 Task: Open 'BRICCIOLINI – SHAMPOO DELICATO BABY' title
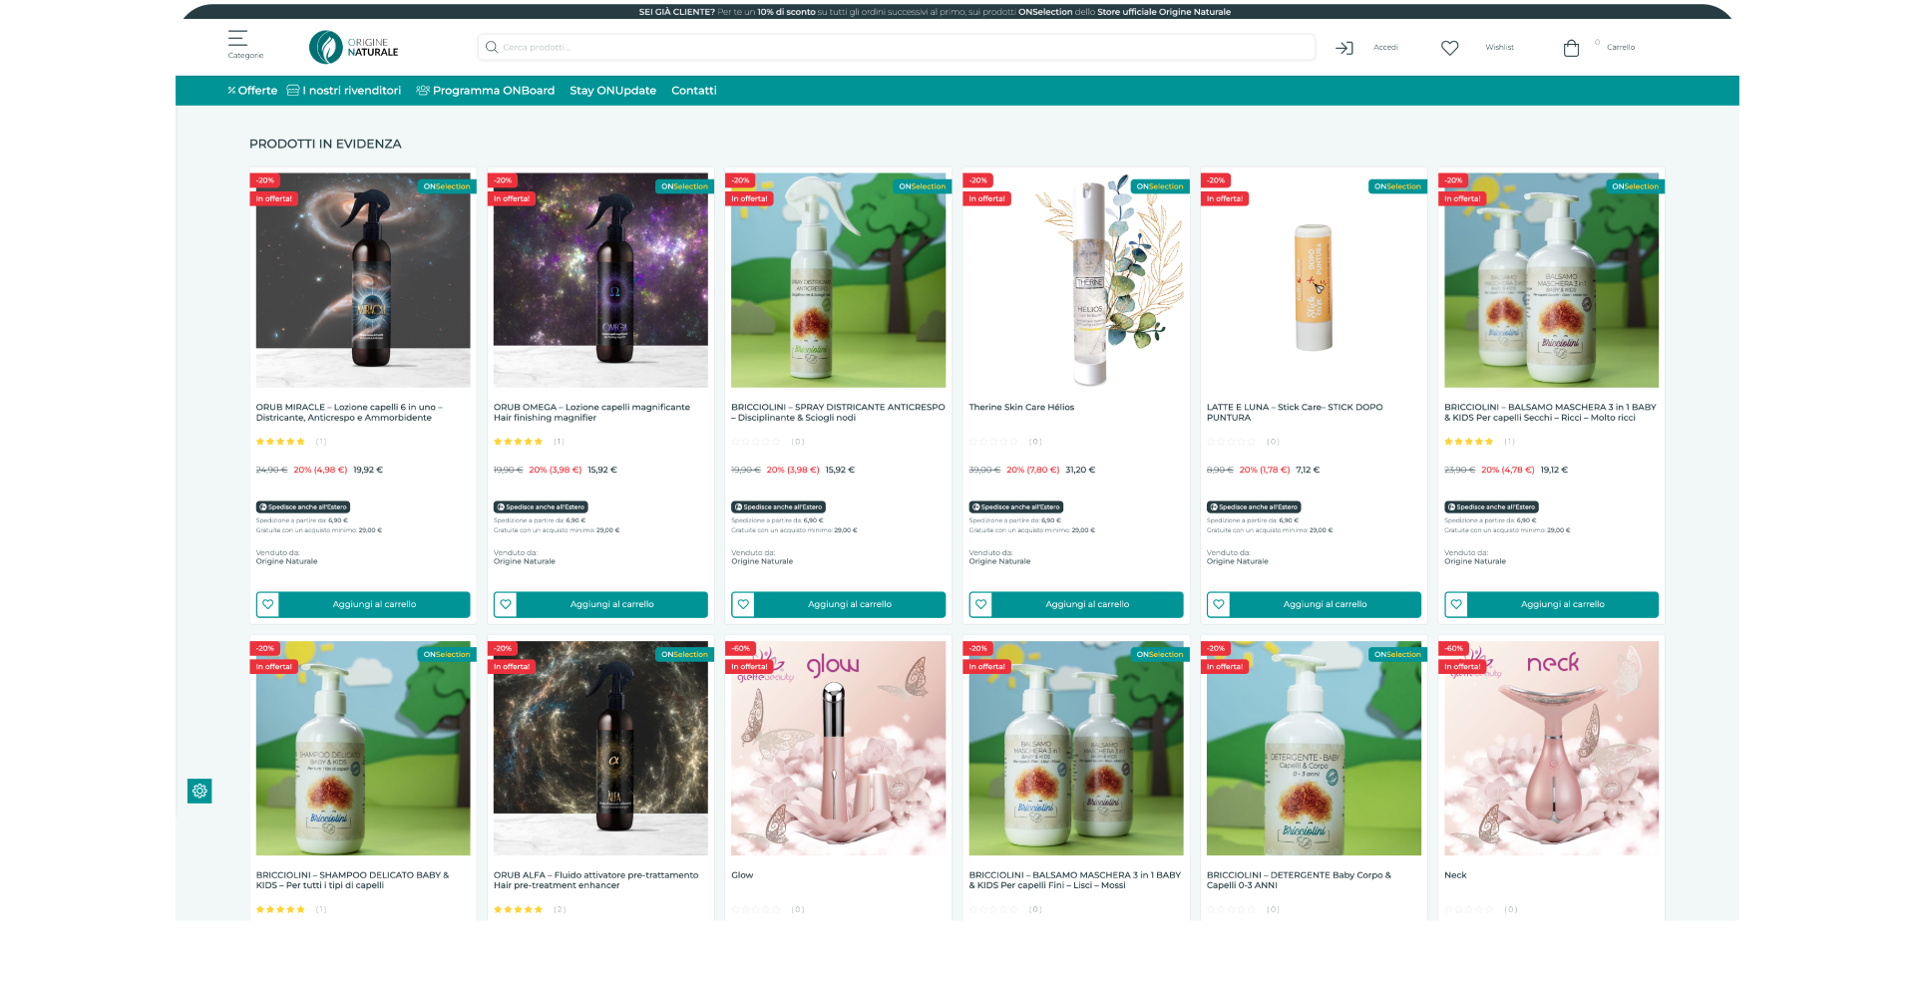tap(352, 880)
